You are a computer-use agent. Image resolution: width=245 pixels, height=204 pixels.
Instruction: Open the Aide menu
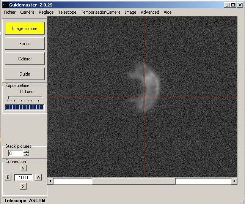pos(168,12)
